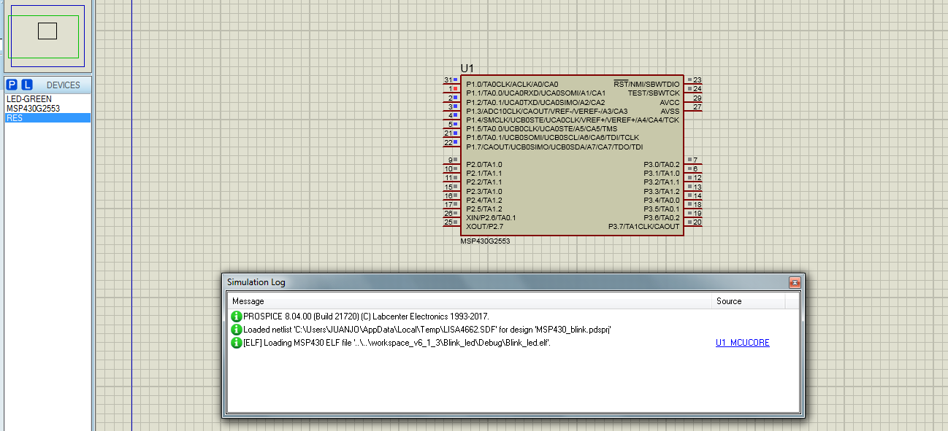Click pin label P1.2/TA0.1/UCA0TXD
This screenshot has width=948, height=431.
pos(535,103)
